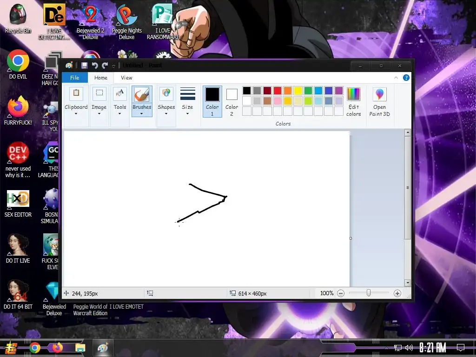Click the Redo arrow in Paint
Image resolution: width=476 pixels, height=357 pixels.
point(105,66)
